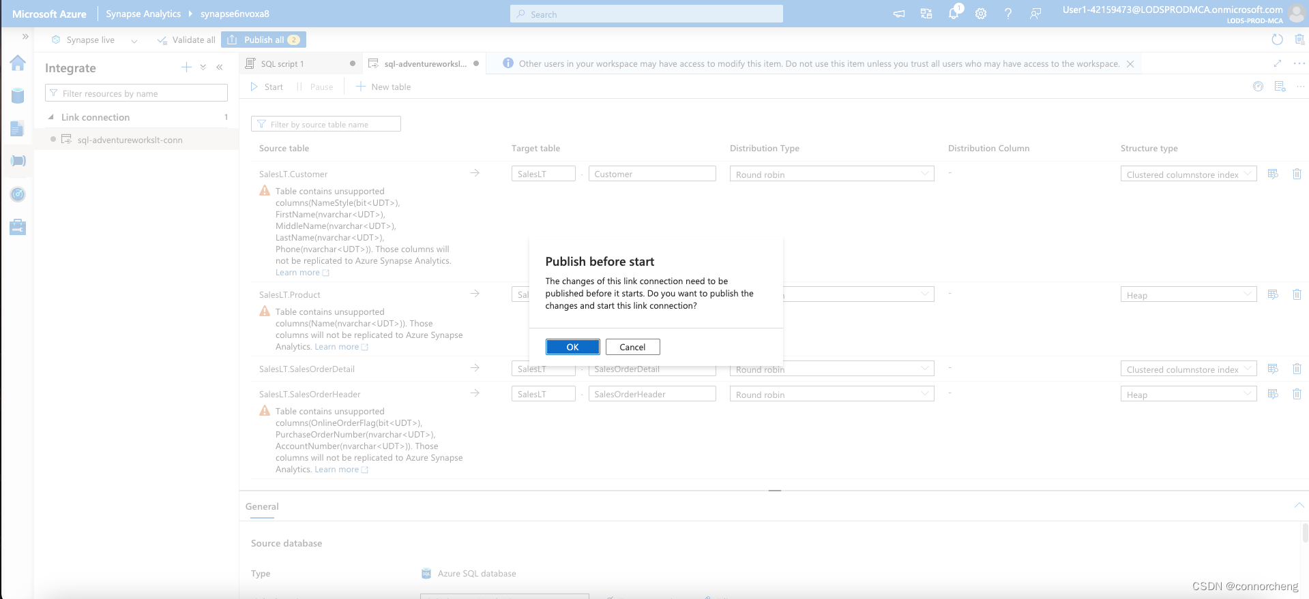Click Validate all in toolbar
The width and height of the screenshot is (1309, 599).
pos(186,40)
